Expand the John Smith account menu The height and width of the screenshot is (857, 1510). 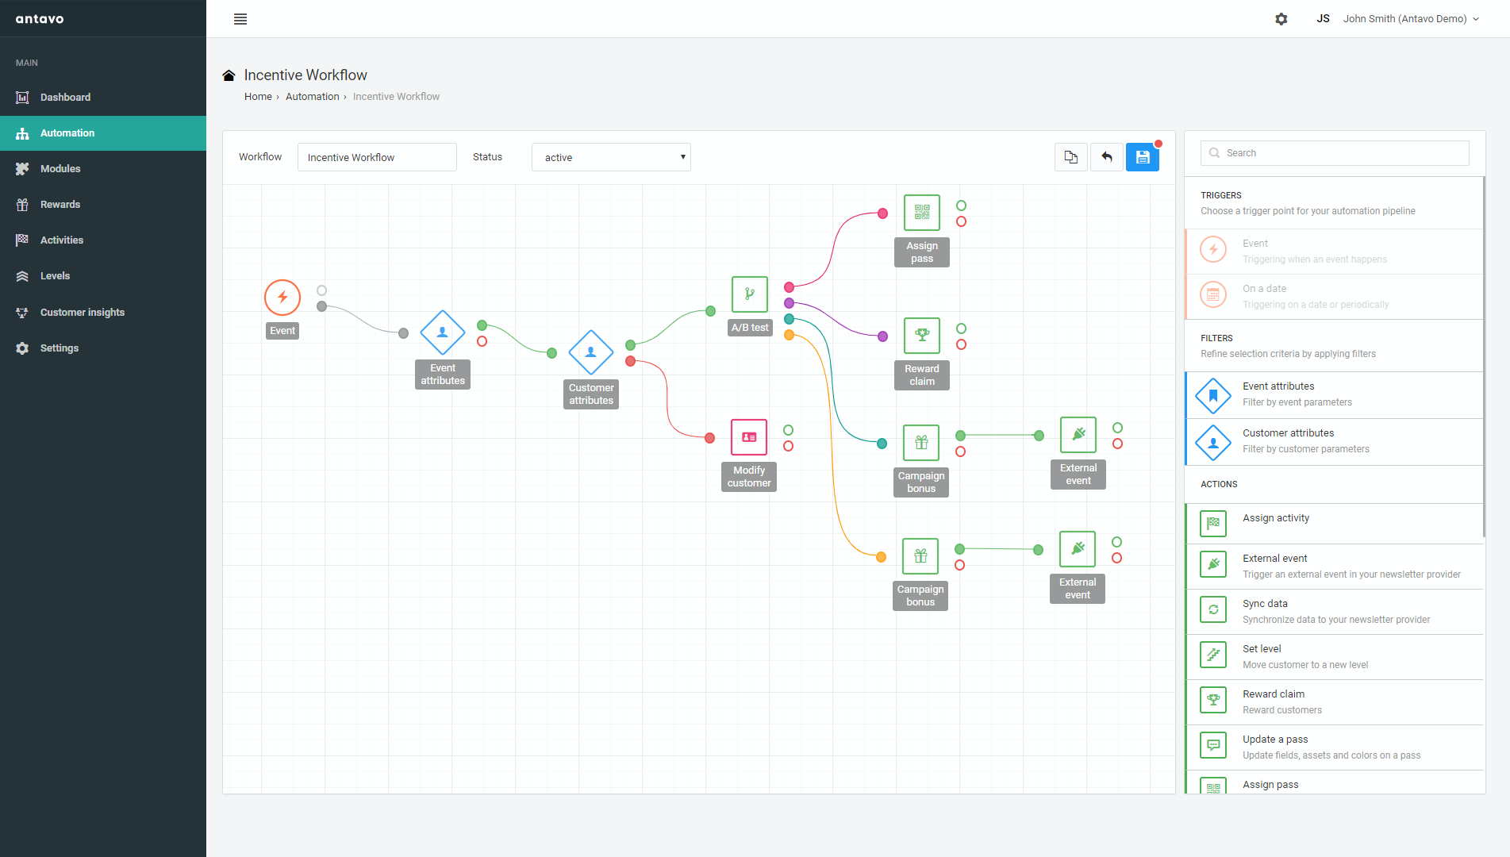coord(1411,19)
